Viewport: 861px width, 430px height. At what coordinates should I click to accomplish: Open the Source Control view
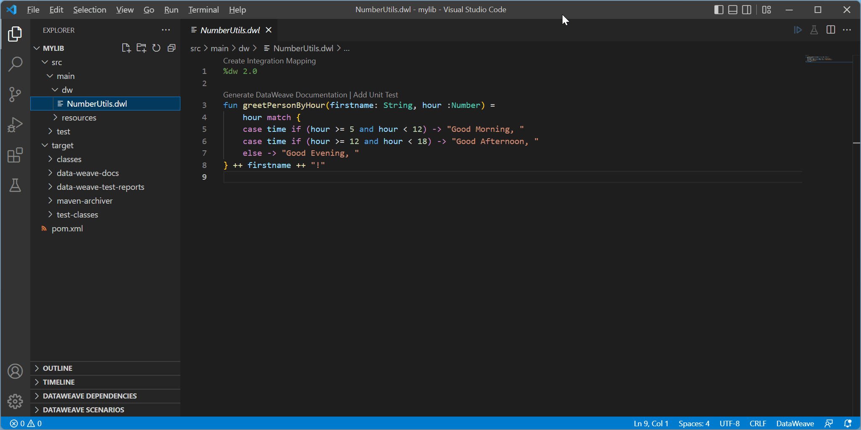[x=15, y=94]
